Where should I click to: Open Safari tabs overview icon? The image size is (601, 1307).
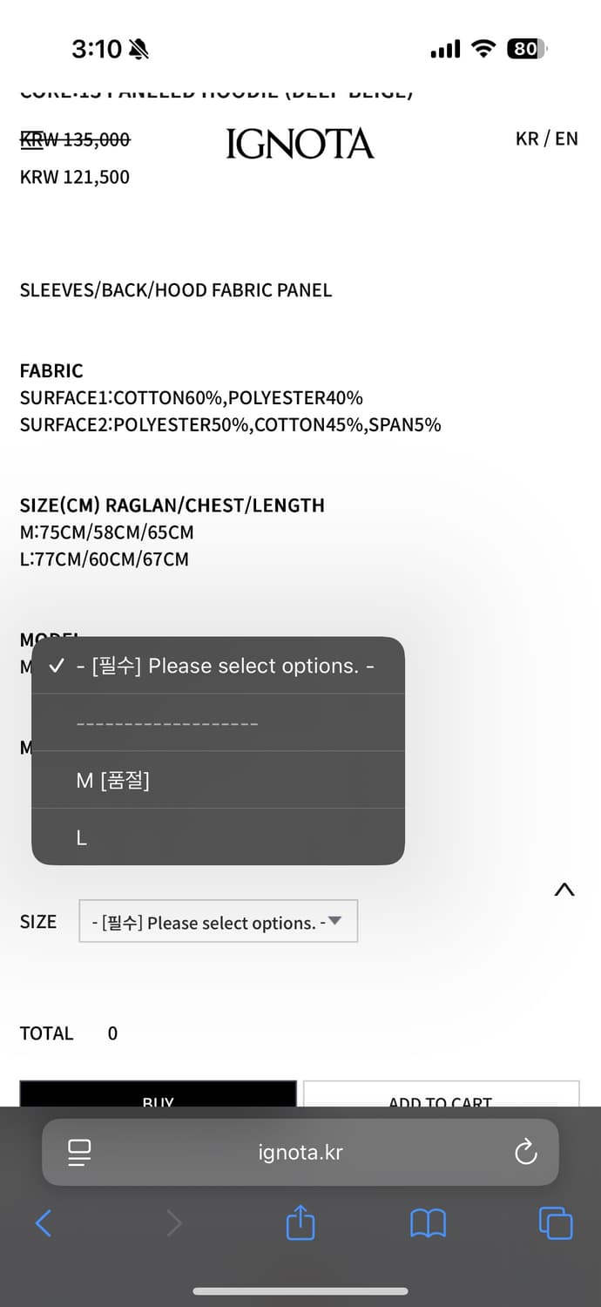[x=556, y=1223]
